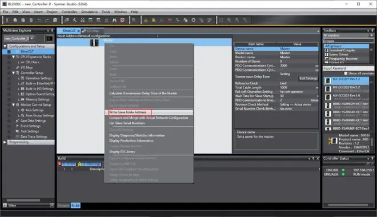This screenshot has height=217, width=377.
Task: Click the Copy icon in toolbar
Action: tap(15, 20)
